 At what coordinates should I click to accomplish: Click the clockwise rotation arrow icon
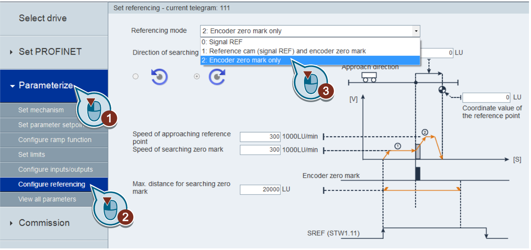click(217, 77)
